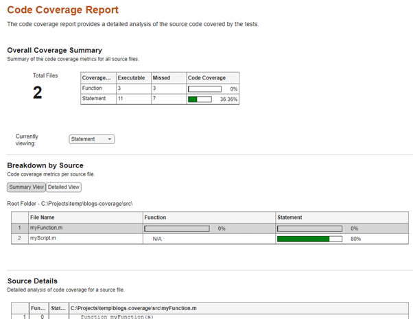Click the Missed column header
The height and width of the screenshot is (319, 413).
coord(161,78)
